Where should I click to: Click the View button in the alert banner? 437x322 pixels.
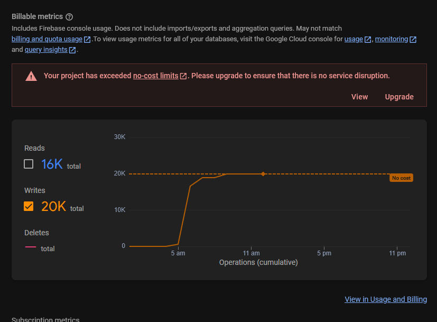coord(359,97)
